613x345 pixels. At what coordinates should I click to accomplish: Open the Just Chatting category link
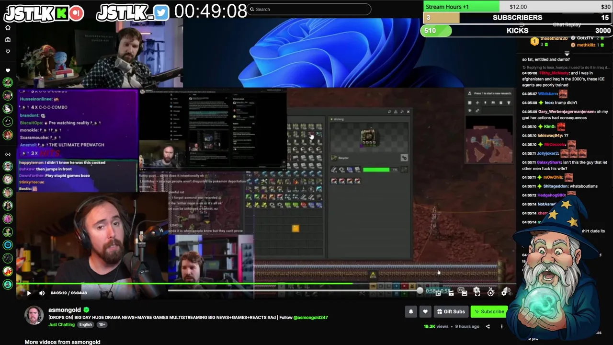coord(61,324)
